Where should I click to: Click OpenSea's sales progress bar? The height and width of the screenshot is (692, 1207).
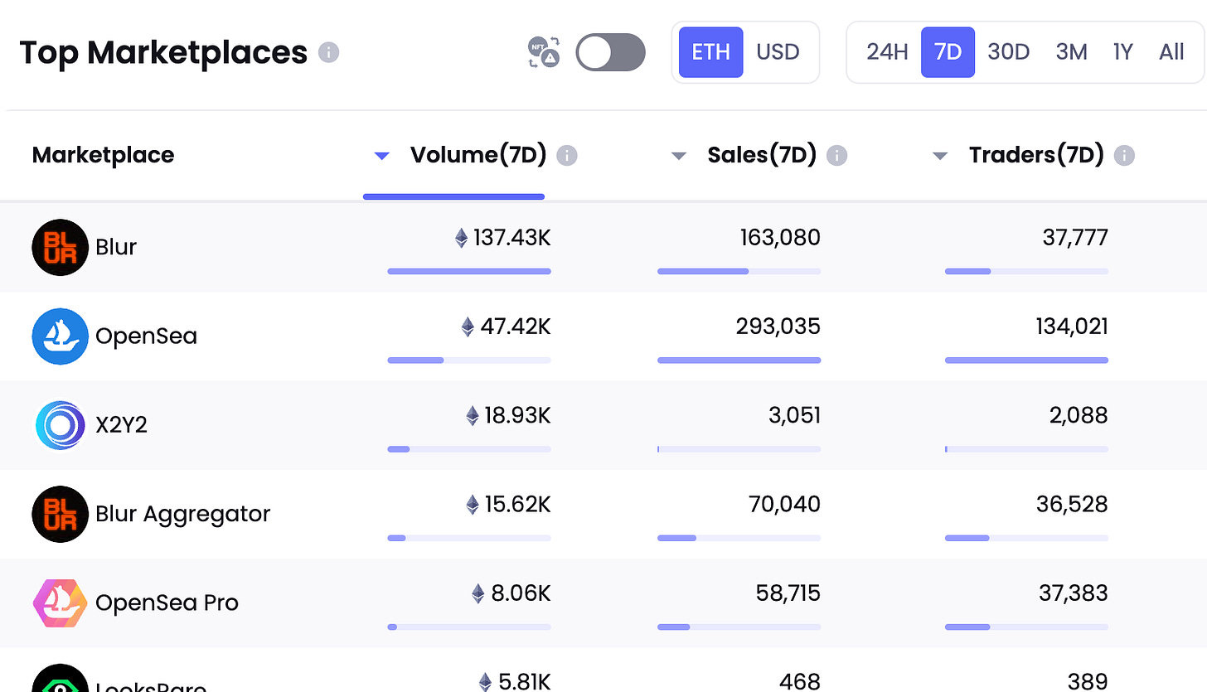[739, 361]
